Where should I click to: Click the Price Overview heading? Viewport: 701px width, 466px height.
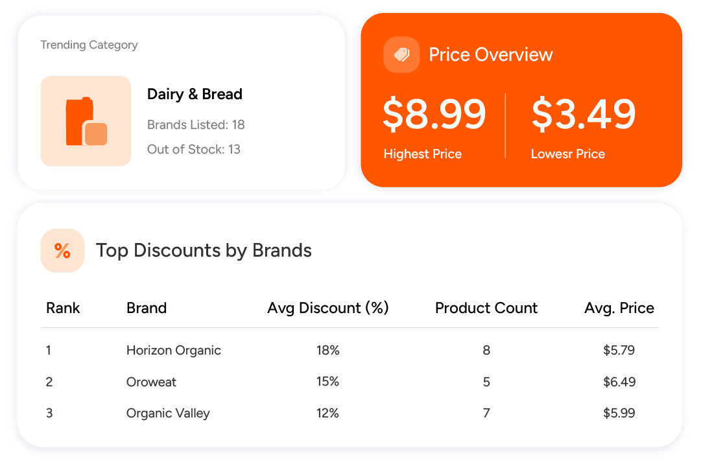[491, 54]
